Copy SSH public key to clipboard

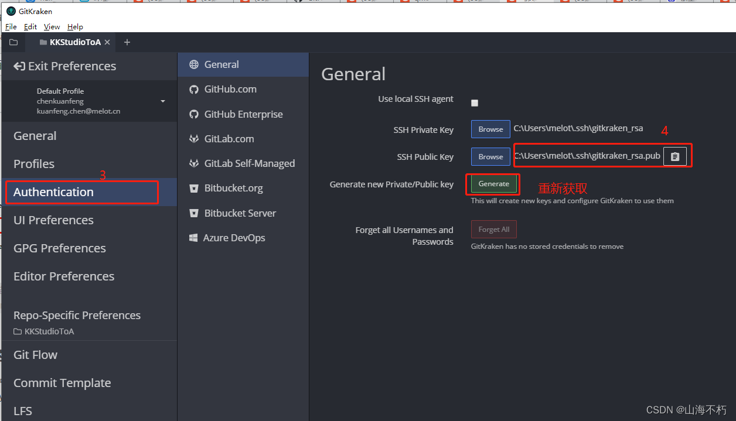(x=675, y=157)
